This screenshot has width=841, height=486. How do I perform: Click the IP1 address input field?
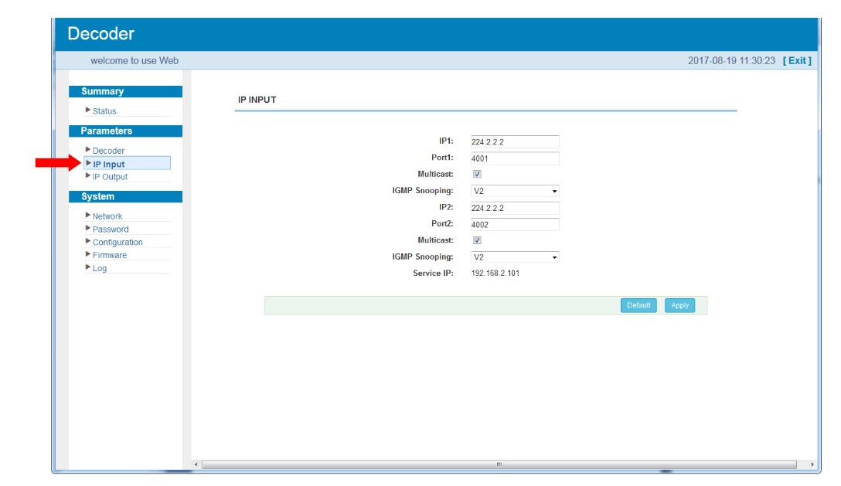[514, 142]
